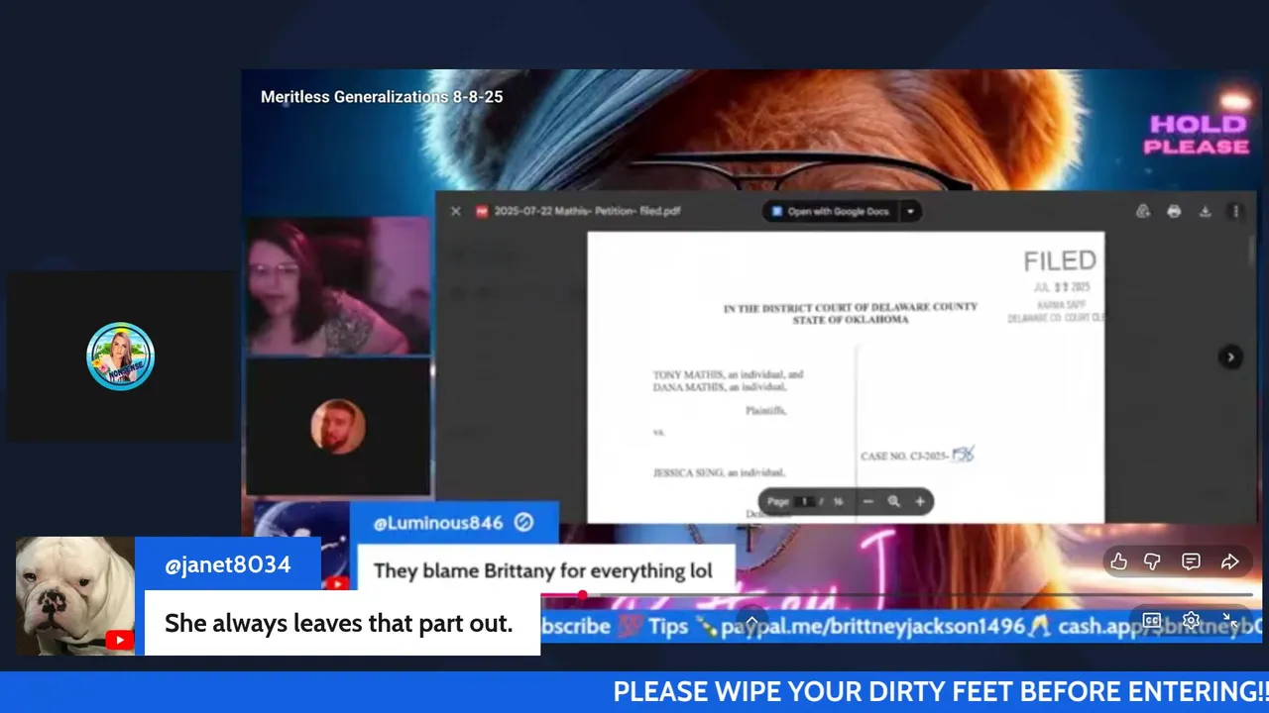Click the 'CASE NO. CJ-2025' text
The width and height of the screenshot is (1269, 713).
(904, 457)
